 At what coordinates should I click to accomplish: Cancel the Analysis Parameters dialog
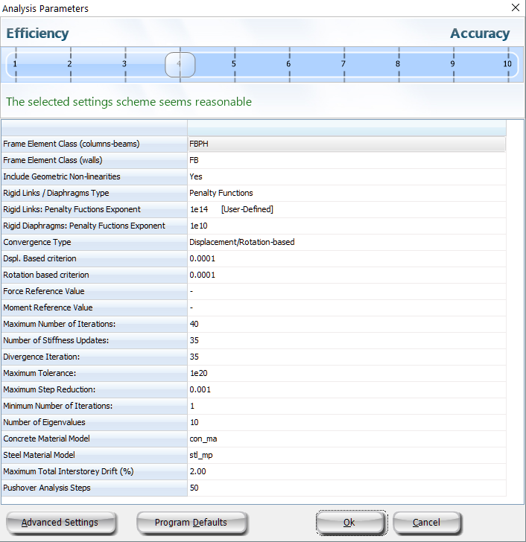coord(426,523)
